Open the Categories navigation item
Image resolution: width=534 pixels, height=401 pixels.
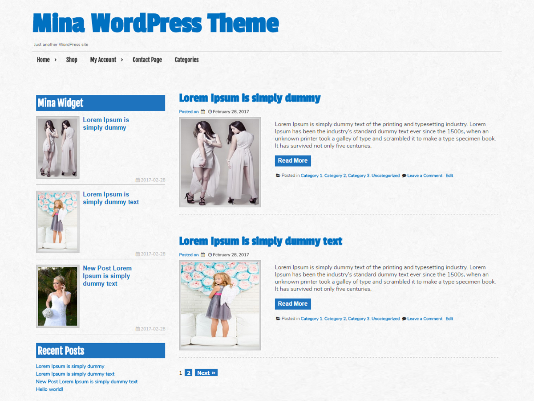pos(186,60)
